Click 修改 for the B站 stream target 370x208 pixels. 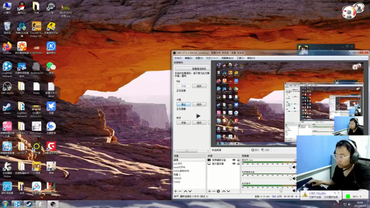point(199,86)
